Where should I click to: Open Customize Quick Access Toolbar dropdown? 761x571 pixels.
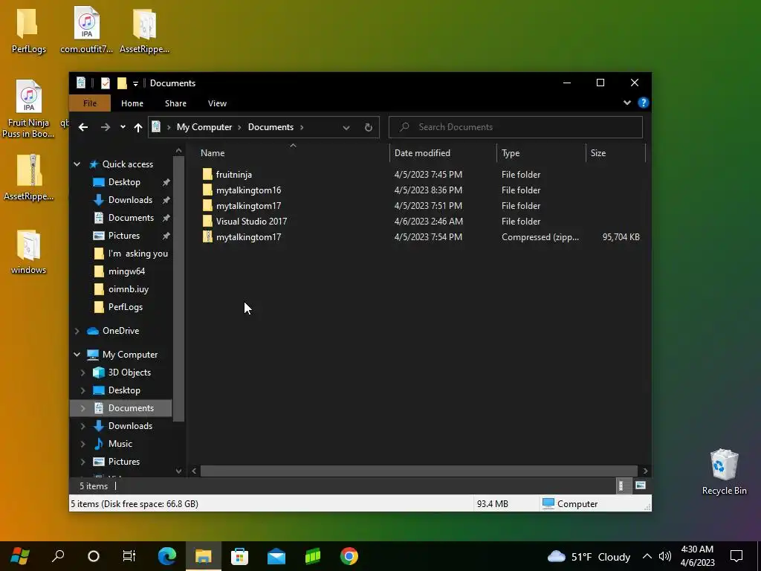point(135,83)
